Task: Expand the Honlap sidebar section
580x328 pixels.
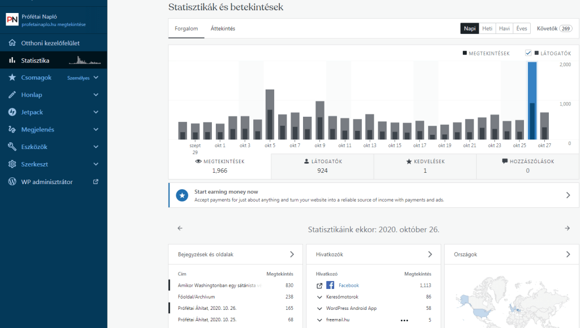Action: (x=96, y=95)
